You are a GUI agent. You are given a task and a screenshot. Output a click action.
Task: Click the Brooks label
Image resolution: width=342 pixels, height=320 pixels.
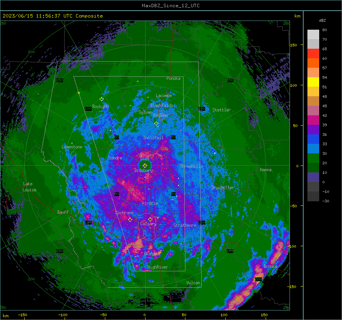pos(270,266)
